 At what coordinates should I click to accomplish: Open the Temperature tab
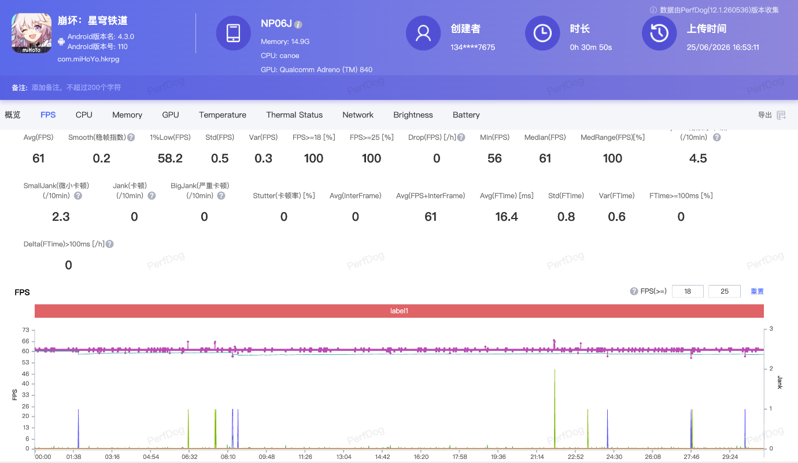point(223,115)
